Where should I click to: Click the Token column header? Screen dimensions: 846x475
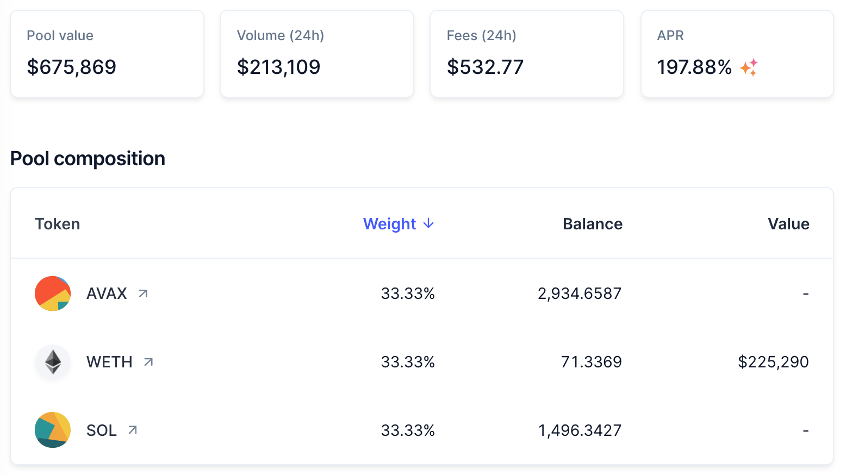pyautogui.click(x=58, y=224)
